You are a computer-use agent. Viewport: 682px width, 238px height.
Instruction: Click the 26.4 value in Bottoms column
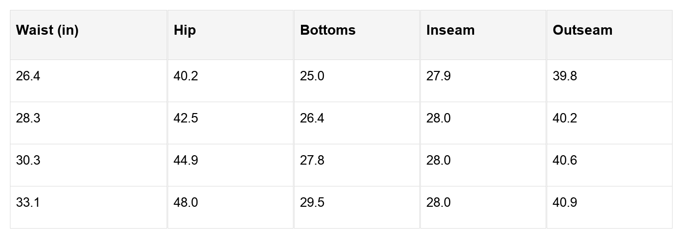312,119
